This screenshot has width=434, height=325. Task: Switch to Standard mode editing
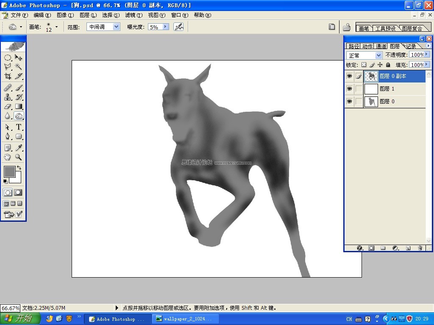8,193
